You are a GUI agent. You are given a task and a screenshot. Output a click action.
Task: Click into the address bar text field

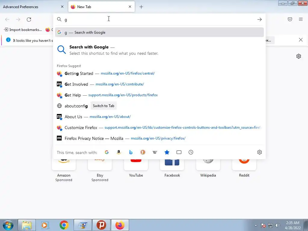(159, 20)
